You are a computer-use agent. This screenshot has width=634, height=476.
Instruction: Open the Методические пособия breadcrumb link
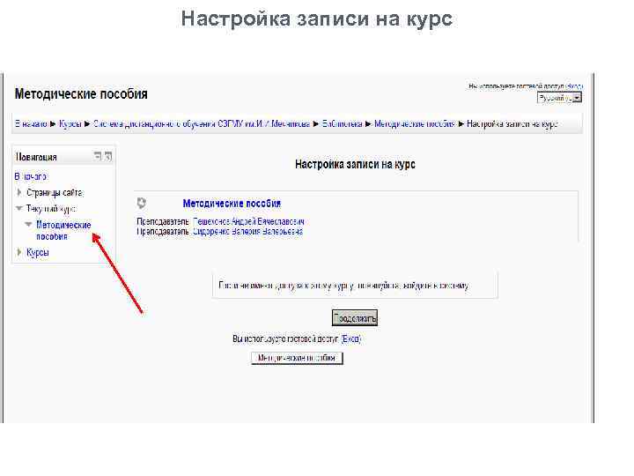415,124
